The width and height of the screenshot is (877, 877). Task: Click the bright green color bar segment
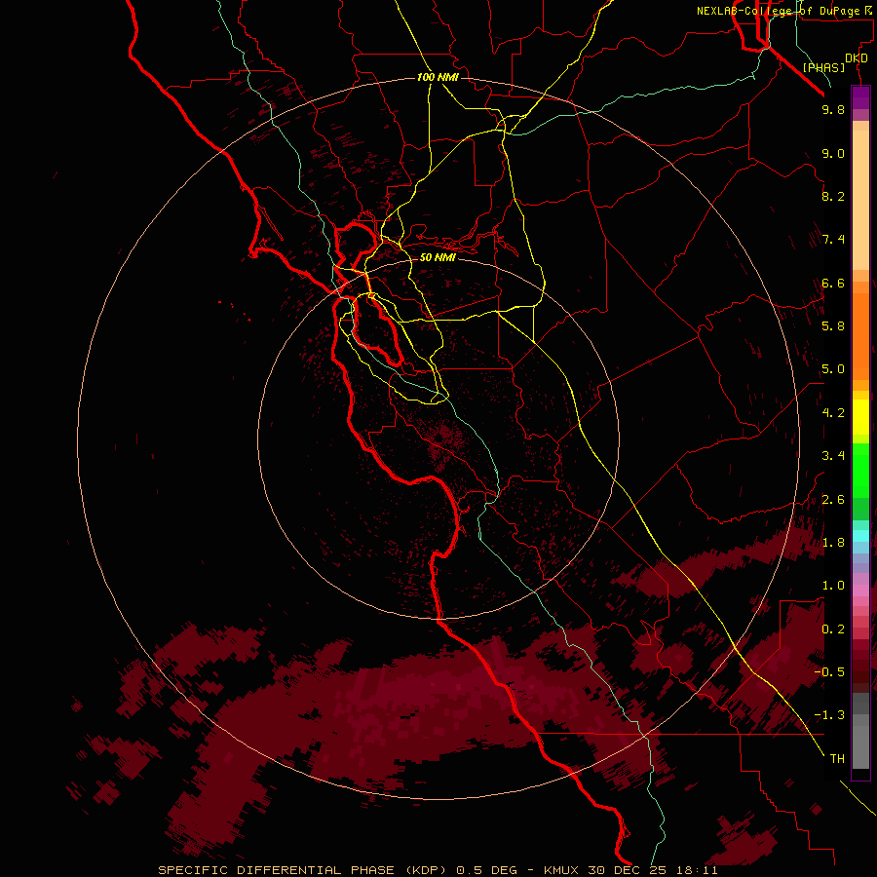point(860,471)
